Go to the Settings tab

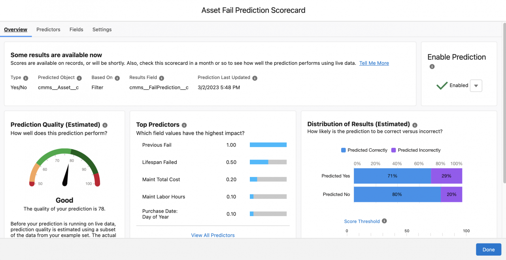(102, 30)
